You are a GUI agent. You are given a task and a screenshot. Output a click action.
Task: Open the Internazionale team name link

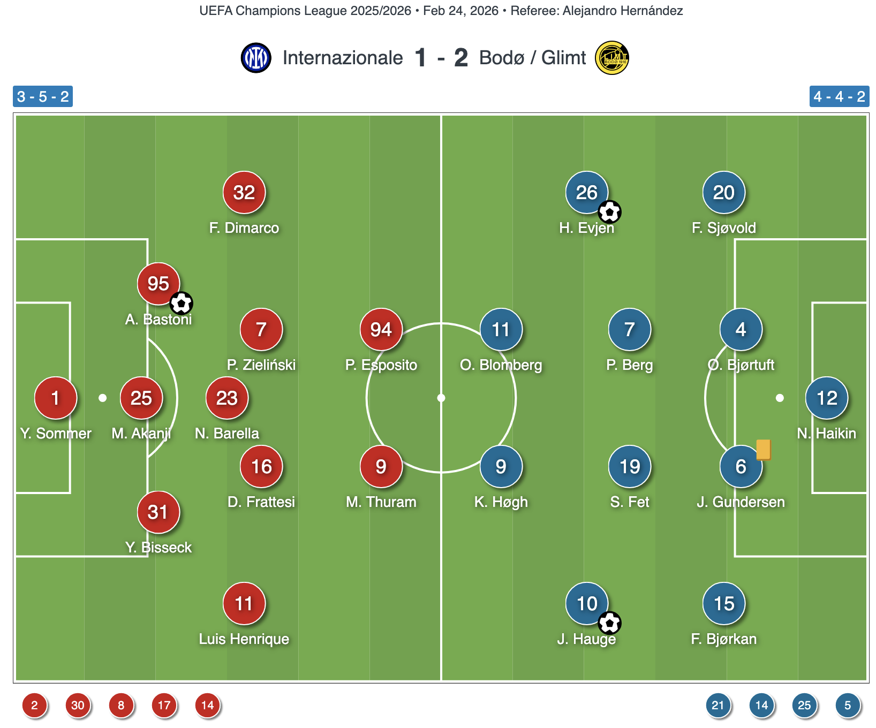(x=343, y=58)
